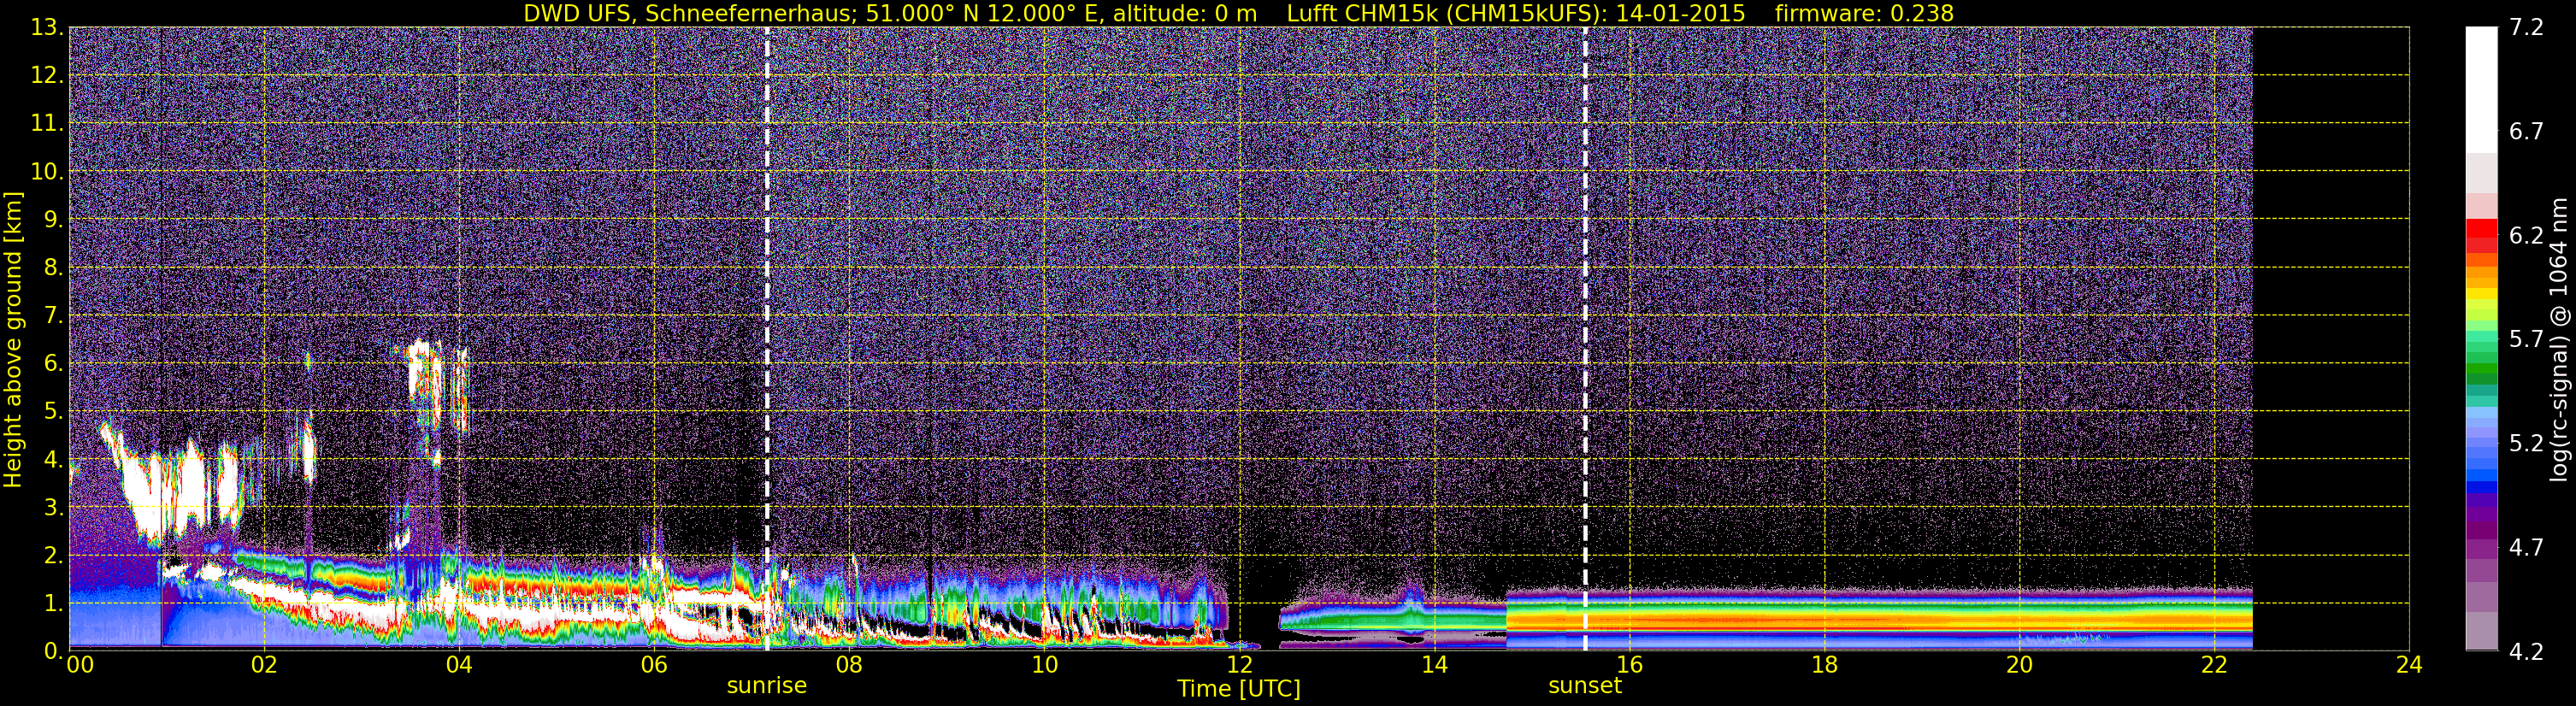This screenshot has height=706, width=2576.
Task: Click the 'sunrise' text label
Action: point(766,685)
